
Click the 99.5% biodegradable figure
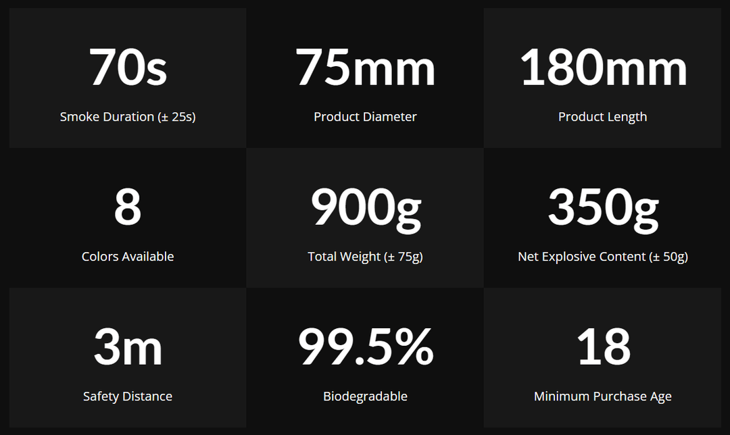point(365,348)
